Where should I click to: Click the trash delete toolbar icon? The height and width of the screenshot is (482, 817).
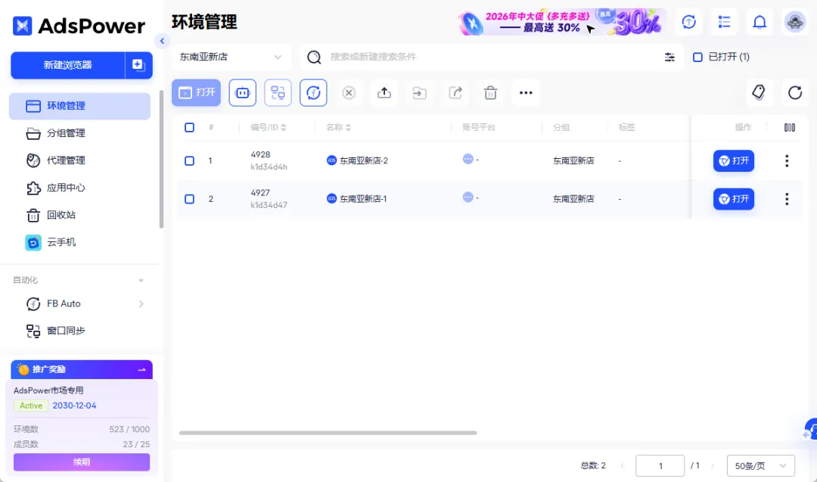pos(490,93)
